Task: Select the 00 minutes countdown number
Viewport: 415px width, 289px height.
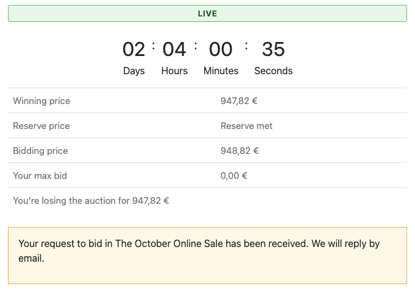Action: click(221, 49)
